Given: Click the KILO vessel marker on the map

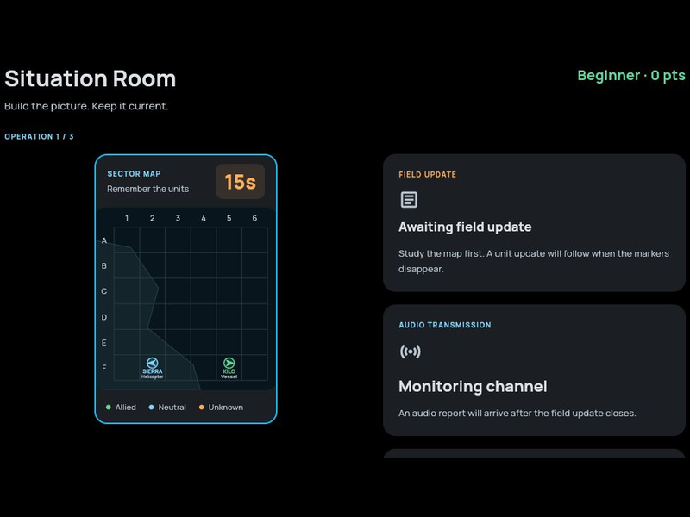Looking at the screenshot, I should 229,368.
